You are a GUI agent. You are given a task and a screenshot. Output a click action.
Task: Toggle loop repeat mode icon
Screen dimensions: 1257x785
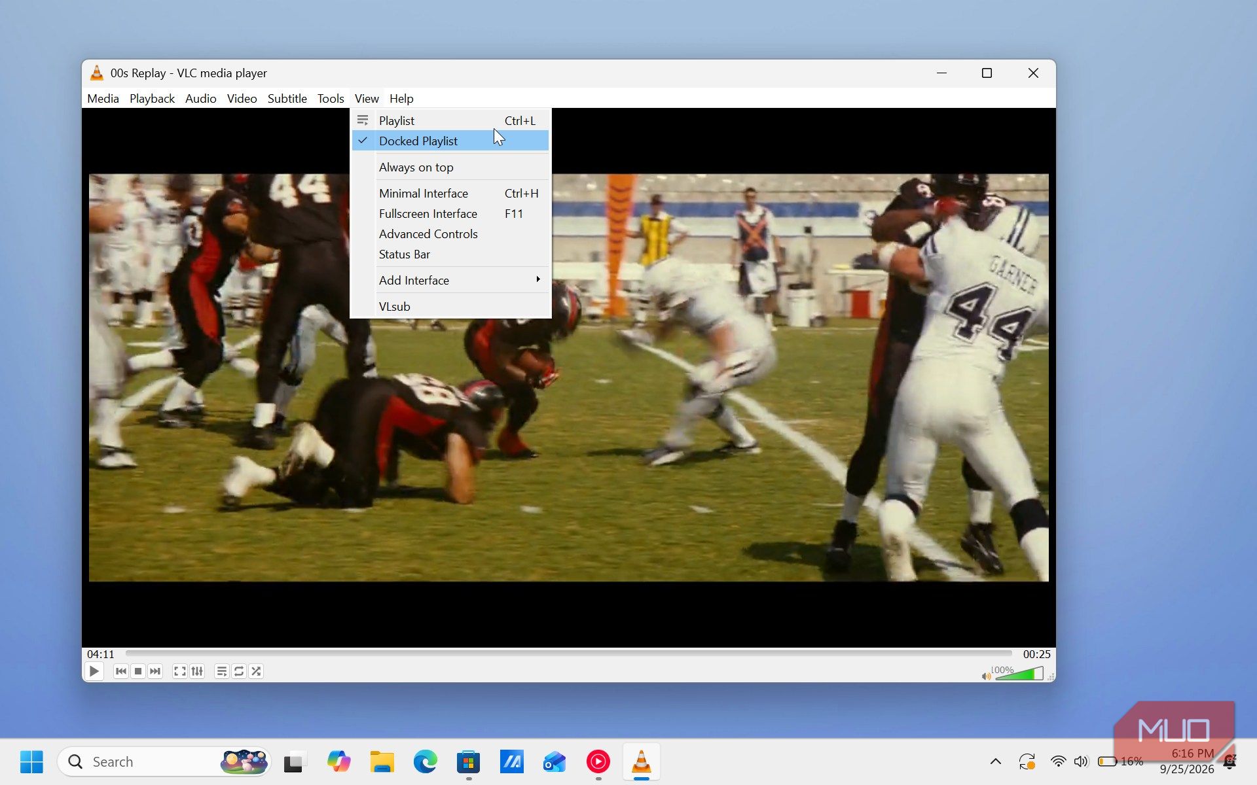(239, 671)
